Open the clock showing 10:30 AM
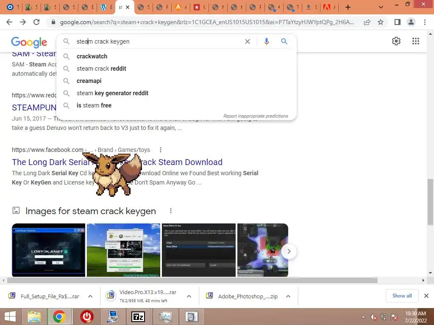 (415, 317)
